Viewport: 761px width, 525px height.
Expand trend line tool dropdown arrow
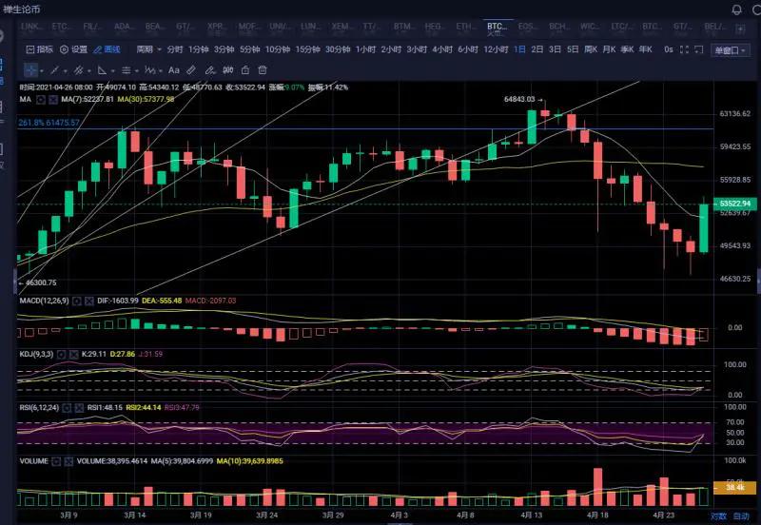pos(65,71)
